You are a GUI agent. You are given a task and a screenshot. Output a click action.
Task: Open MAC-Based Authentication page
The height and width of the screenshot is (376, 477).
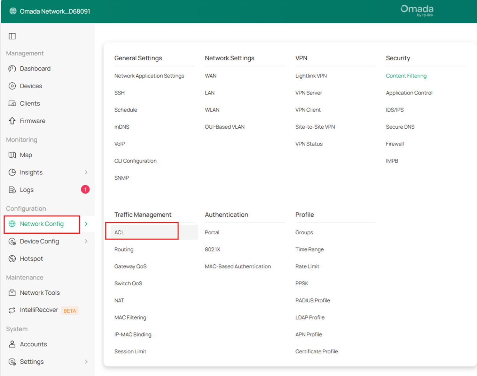point(238,266)
